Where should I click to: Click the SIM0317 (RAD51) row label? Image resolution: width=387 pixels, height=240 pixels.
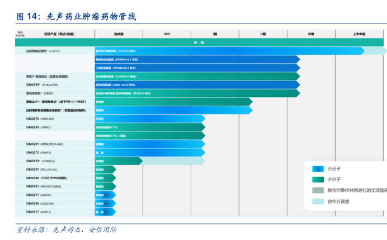[39, 212]
